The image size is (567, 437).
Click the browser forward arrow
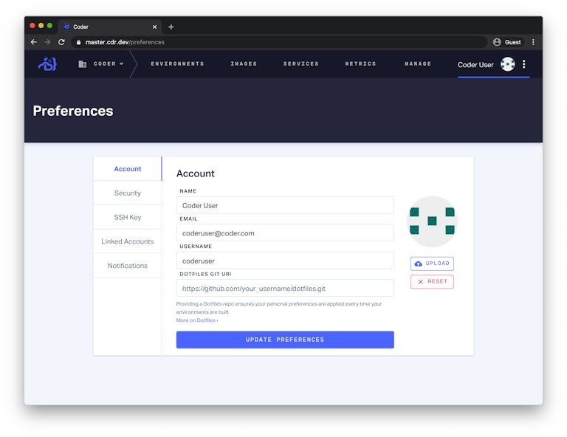47,42
